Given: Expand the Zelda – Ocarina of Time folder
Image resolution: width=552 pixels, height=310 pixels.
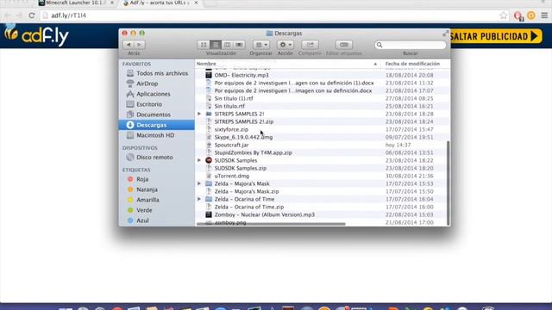Looking at the screenshot, I should pyautogui.click(x=199, y=199).
